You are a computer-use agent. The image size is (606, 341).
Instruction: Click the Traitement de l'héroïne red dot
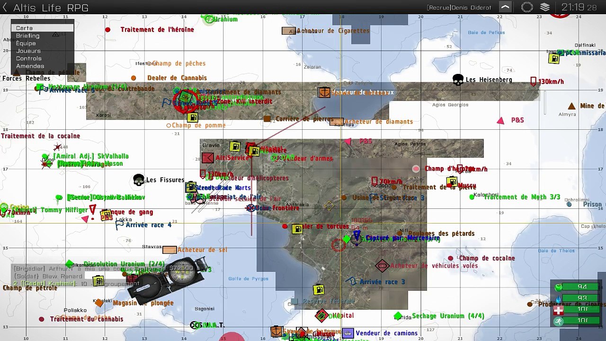coord(107,30)
